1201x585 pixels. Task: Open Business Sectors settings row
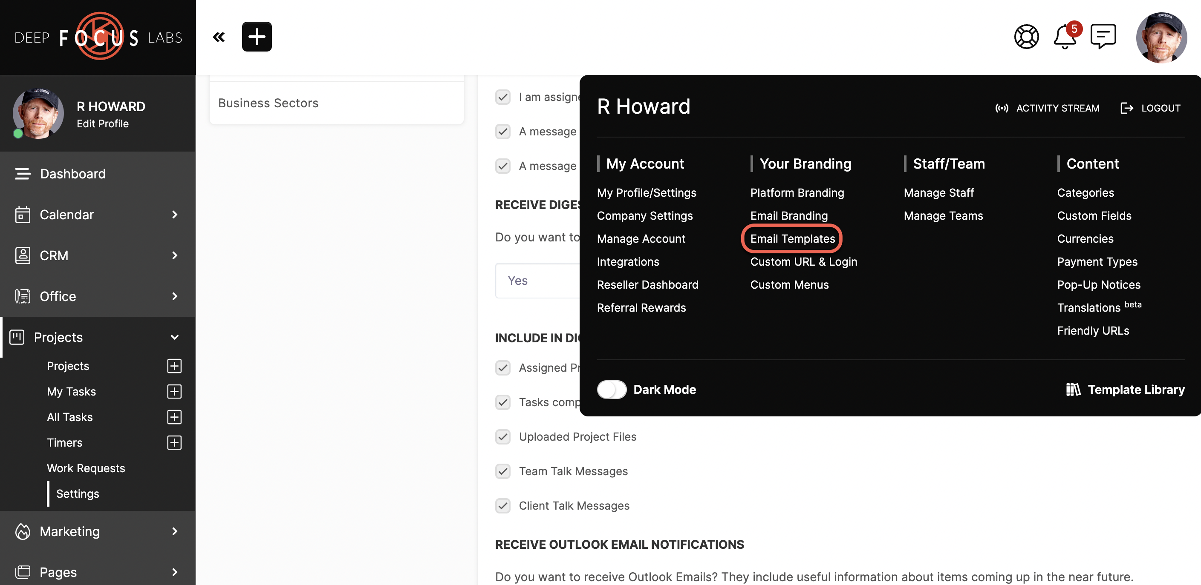(x=336, y=103)
